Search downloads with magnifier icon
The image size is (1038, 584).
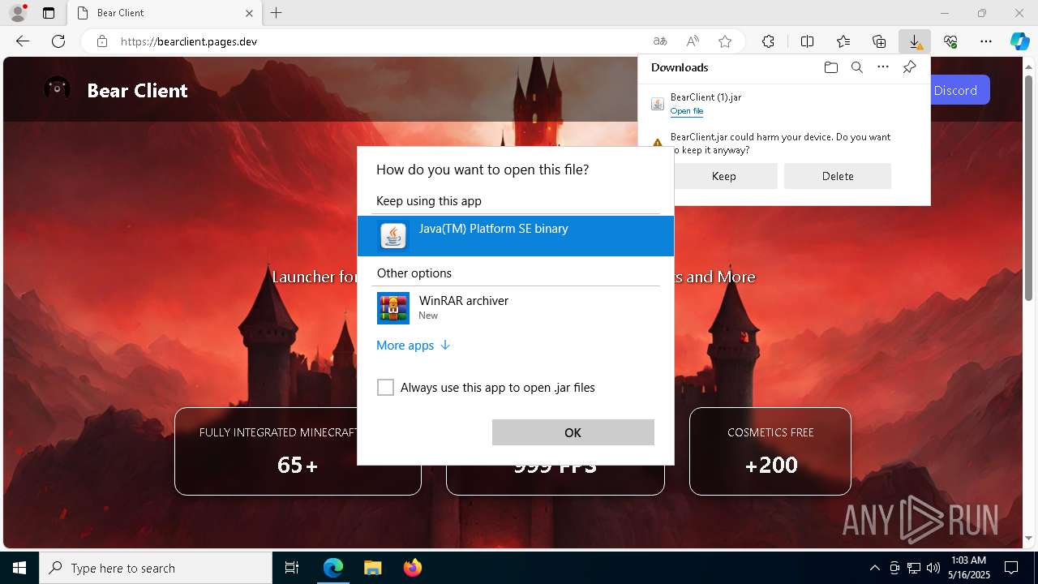click(857, 67)
